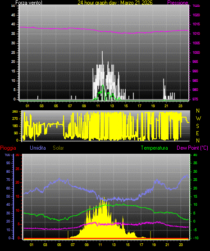The image size is (210, 251).
Task: Click the 1010 pressure scale value
Action: click(196, 33)
